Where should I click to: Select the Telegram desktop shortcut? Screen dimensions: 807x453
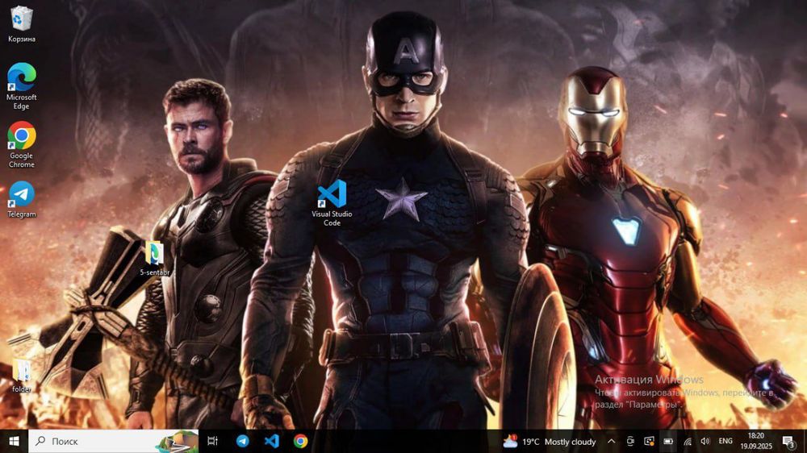tap(21, 200)
